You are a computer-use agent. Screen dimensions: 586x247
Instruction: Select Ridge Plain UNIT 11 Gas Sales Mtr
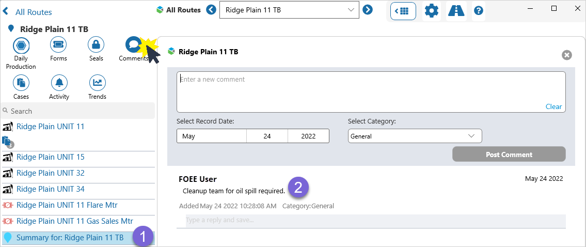[x=75, y=222]
